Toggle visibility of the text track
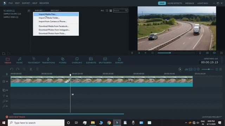 (7, 96)
